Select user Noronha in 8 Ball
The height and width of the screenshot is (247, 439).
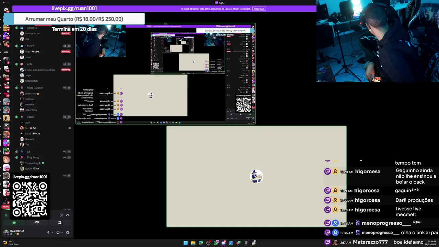point(27,139)
